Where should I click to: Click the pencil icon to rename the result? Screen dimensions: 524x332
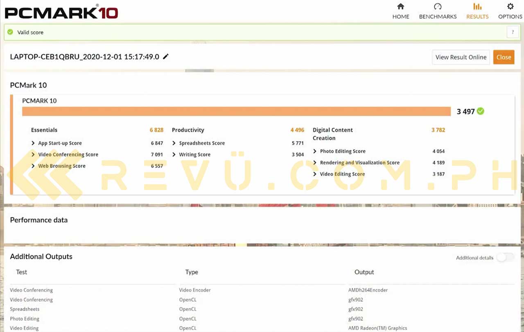coord(166,56)
